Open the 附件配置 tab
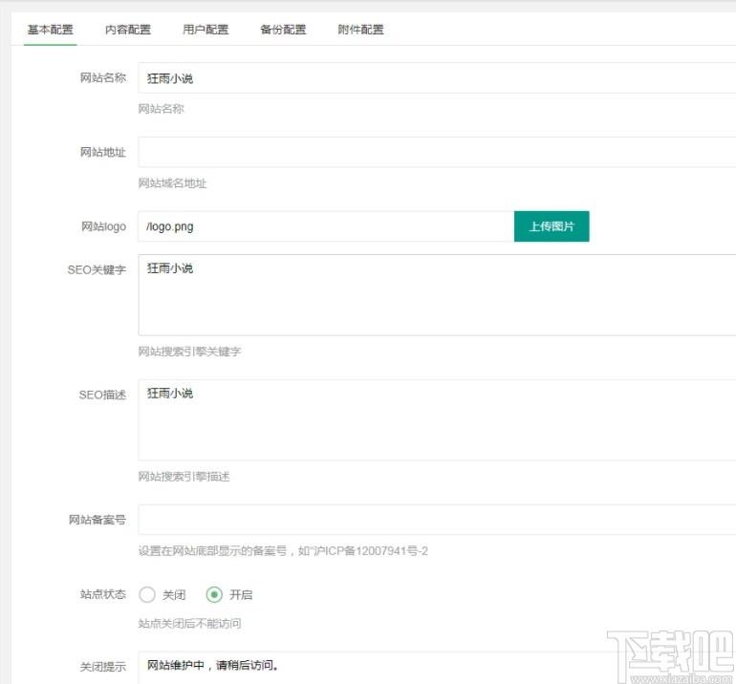The height and width of the screenshot is (684, 736). click(x=360, y=30)
